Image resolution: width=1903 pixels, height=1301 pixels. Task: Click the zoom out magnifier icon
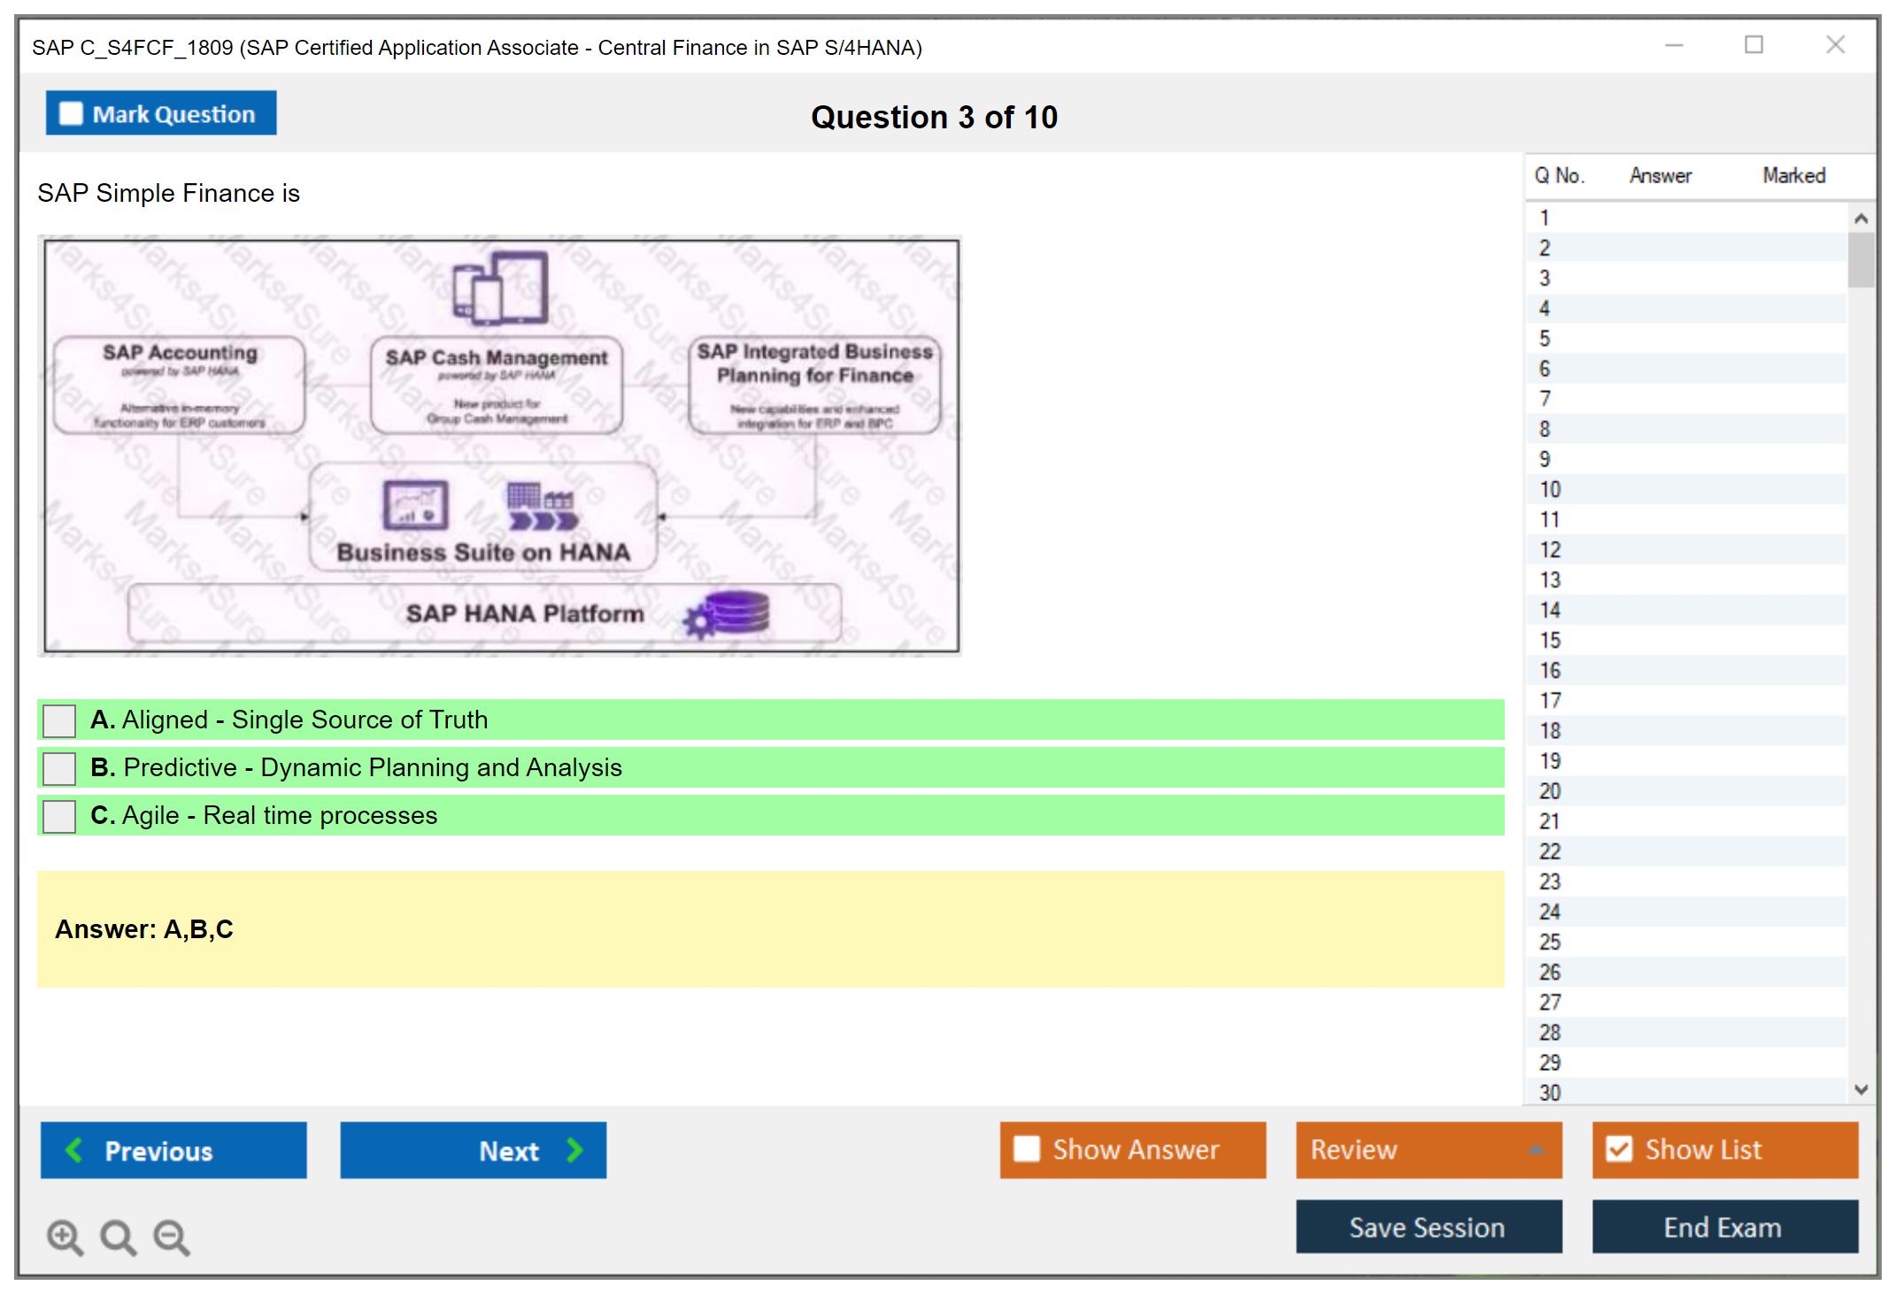point(171,1236)
